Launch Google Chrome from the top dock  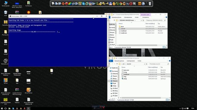121,4
